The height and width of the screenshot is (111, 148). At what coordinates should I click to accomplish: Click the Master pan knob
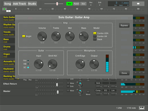tap(80, 92)
